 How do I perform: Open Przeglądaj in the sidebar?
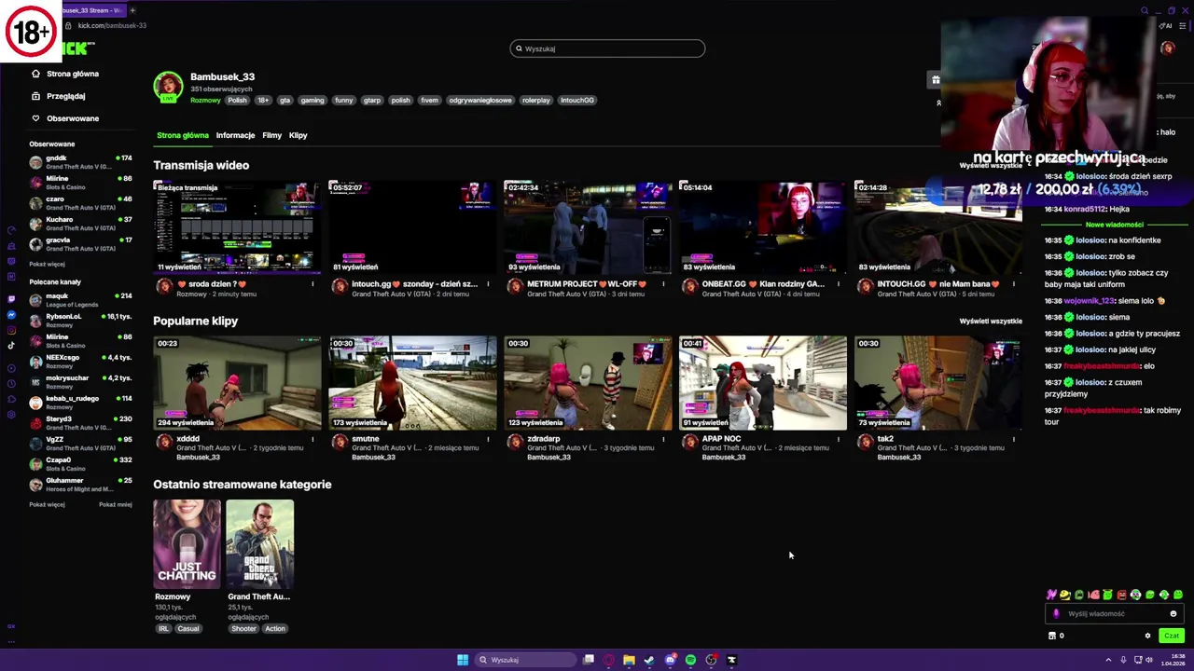click(58, 96)
